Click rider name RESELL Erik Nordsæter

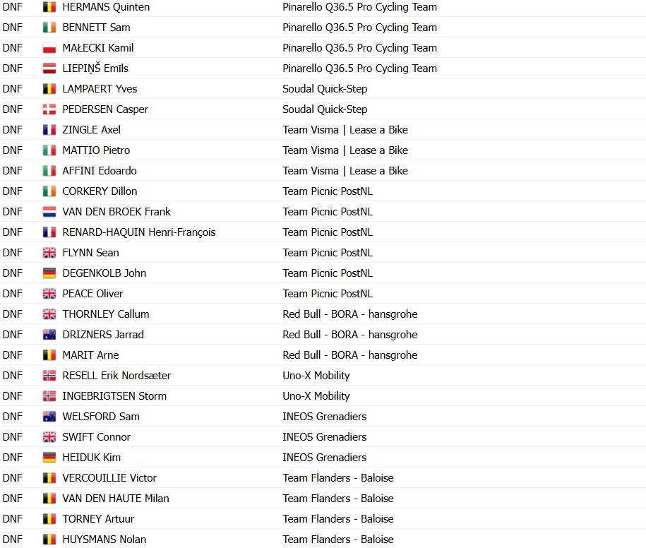[116, 376]
